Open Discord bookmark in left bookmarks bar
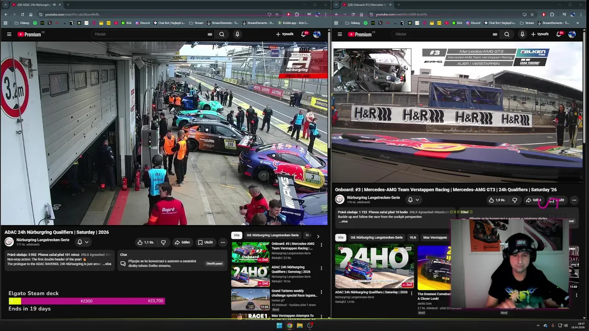589x331 pixels. [142, 23]
